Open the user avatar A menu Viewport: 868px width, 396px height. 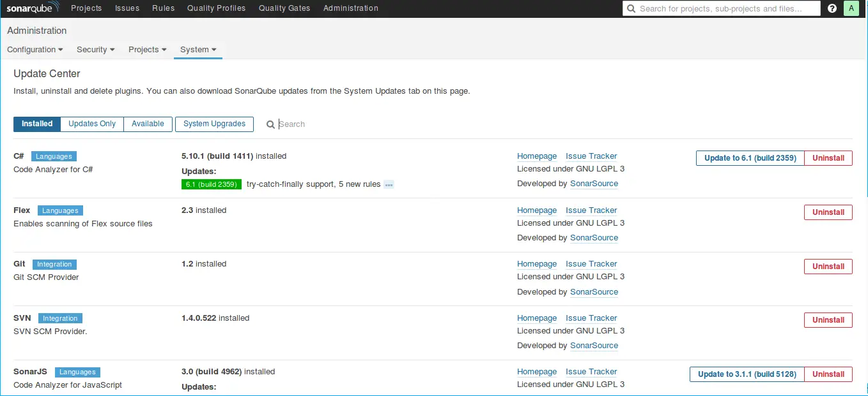click(x=851, y=8)
